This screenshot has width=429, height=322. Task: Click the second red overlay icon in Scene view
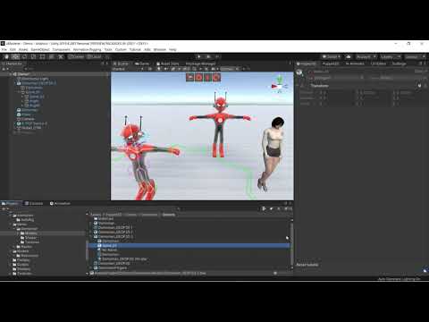tap(198, 78)
